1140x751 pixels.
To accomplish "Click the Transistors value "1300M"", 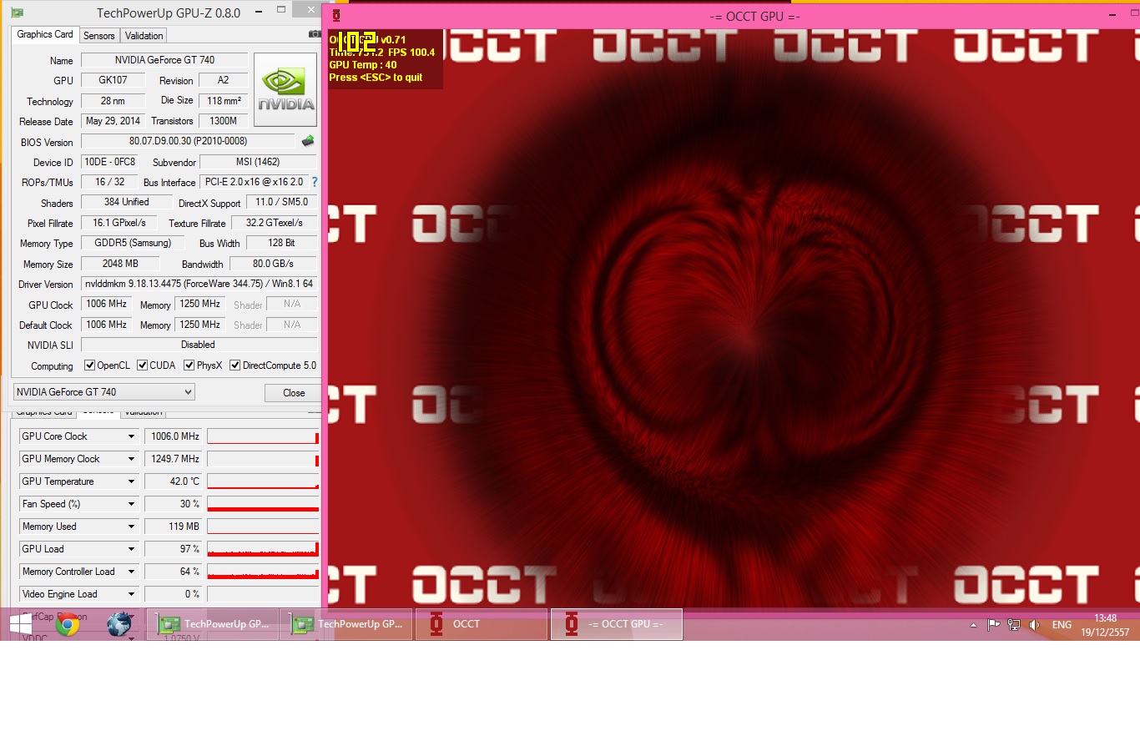I will (224, 121).
